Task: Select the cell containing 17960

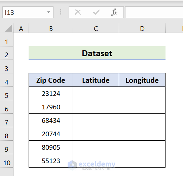Action: [x=51, y=107]
